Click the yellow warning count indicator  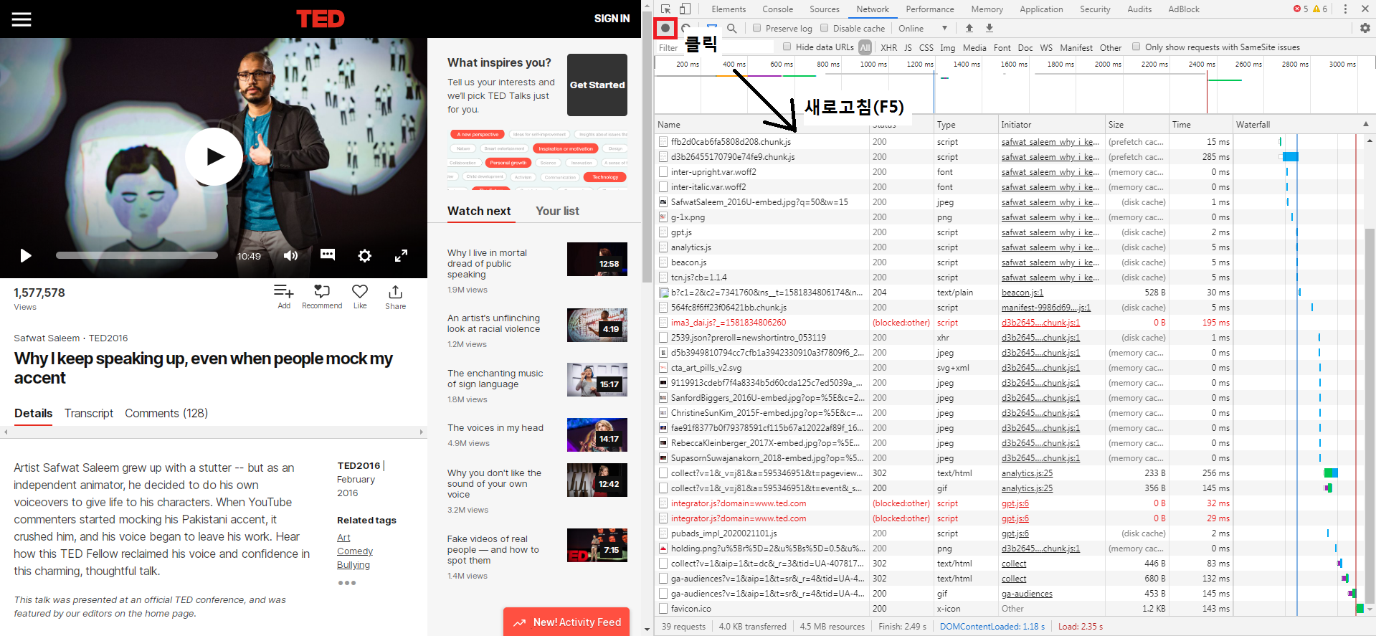click(x=1320, y=9)
